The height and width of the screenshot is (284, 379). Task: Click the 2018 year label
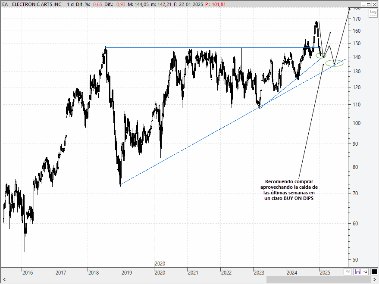pyautogui.click(x=94, y=273)
